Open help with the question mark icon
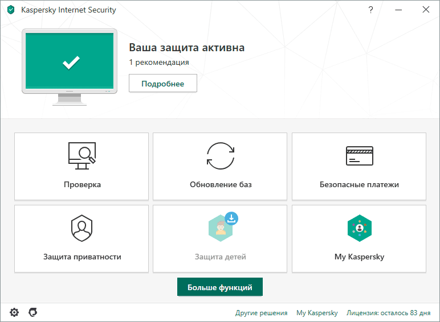Screen dimensions: 440x322 (370, 10)
